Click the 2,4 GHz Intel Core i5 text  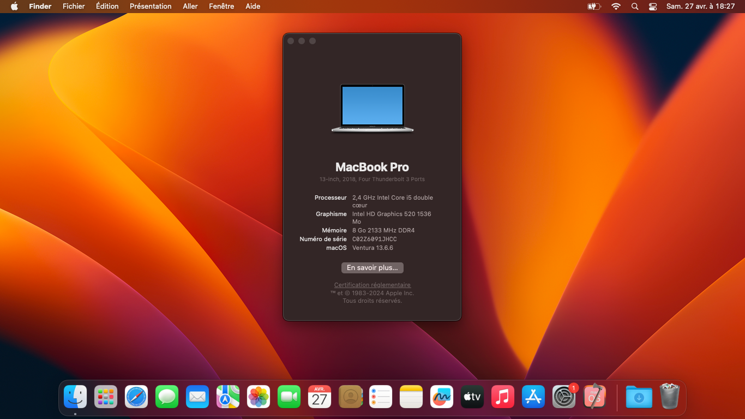click(x=393, y=201)
